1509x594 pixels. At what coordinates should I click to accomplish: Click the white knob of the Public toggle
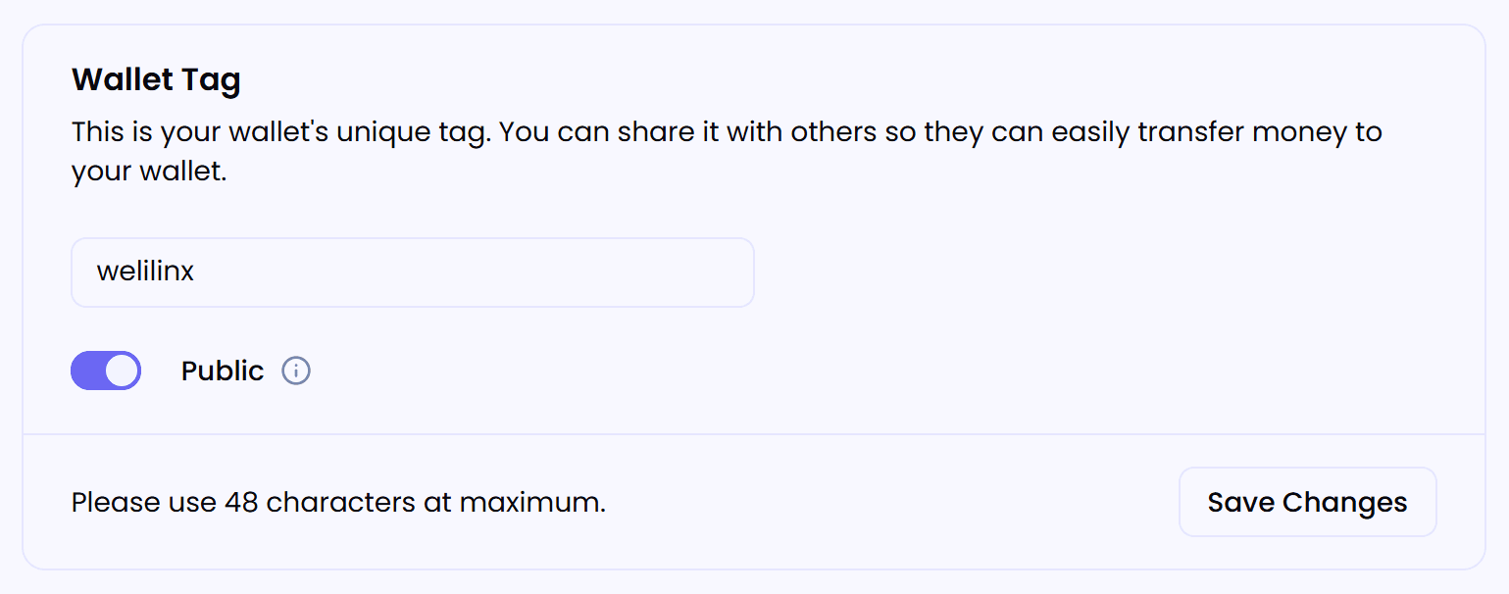[122, 371]
